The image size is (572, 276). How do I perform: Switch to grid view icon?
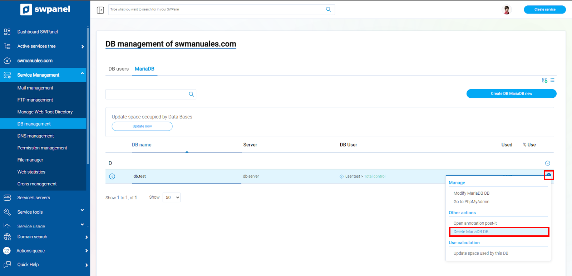click(x=544, y=80)
